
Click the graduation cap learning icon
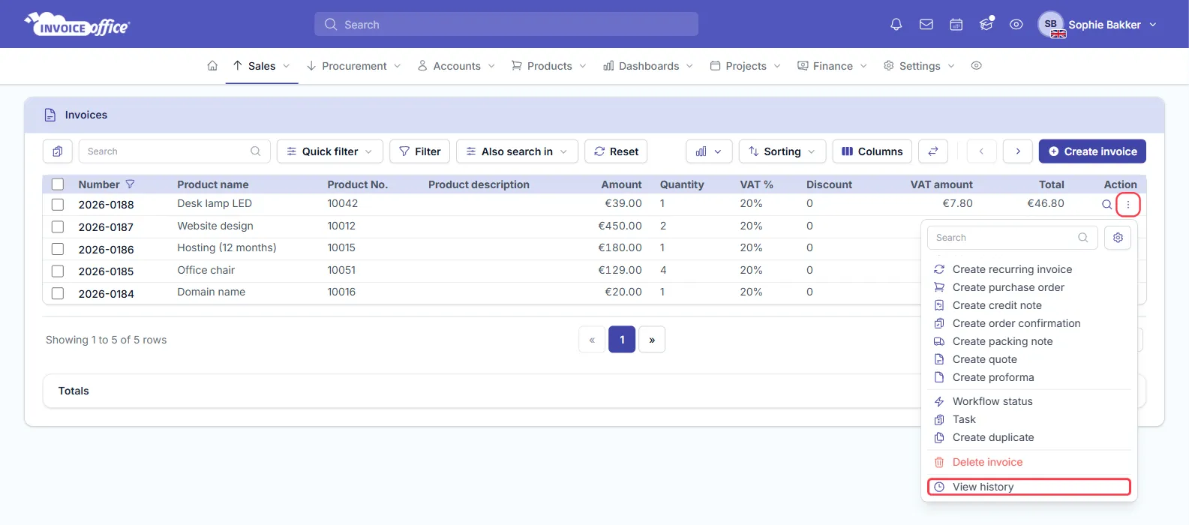(986, 25)
